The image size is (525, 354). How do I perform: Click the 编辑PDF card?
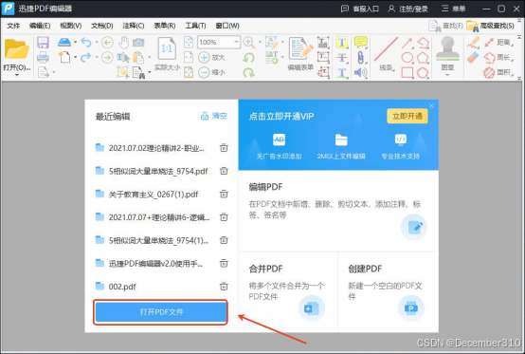pyautogui.click(x=338, y=211)
